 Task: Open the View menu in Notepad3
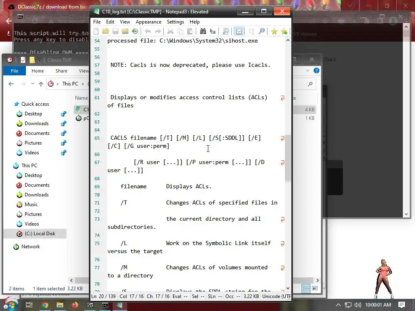(125, 22)
